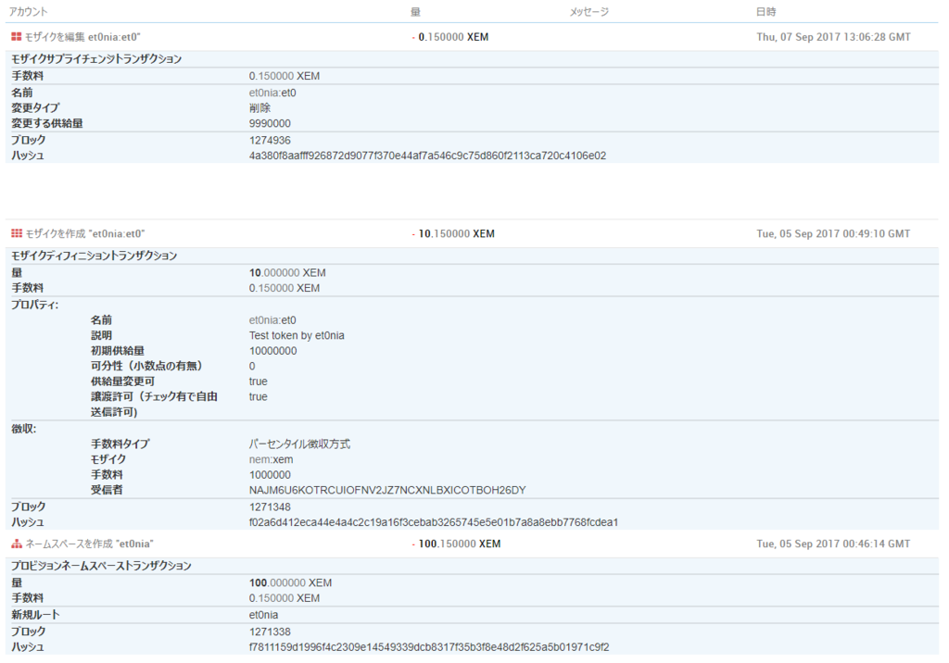The height and width of the screenshot is (663, 949).
Task: Select the hash starting with f02a6d412eca
Action: click(x=434, y=522)
